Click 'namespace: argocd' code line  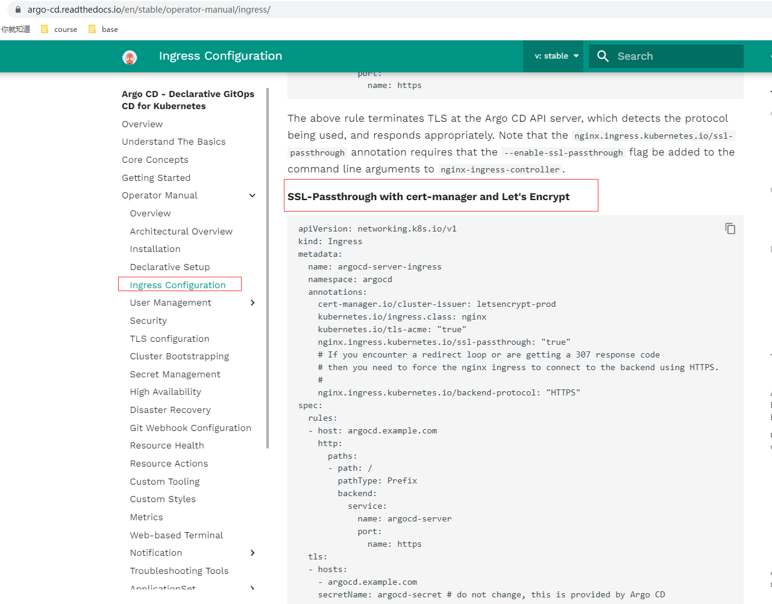tap(350, 279)
